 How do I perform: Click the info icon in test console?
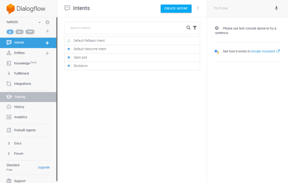(217, 28)
